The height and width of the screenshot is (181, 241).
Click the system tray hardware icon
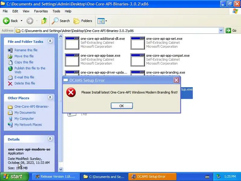(218, 176)
